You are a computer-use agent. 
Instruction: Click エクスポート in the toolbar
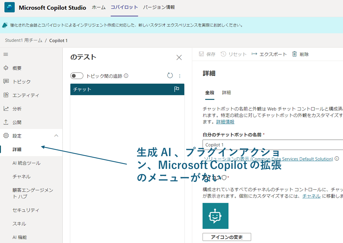coord(269,54)
